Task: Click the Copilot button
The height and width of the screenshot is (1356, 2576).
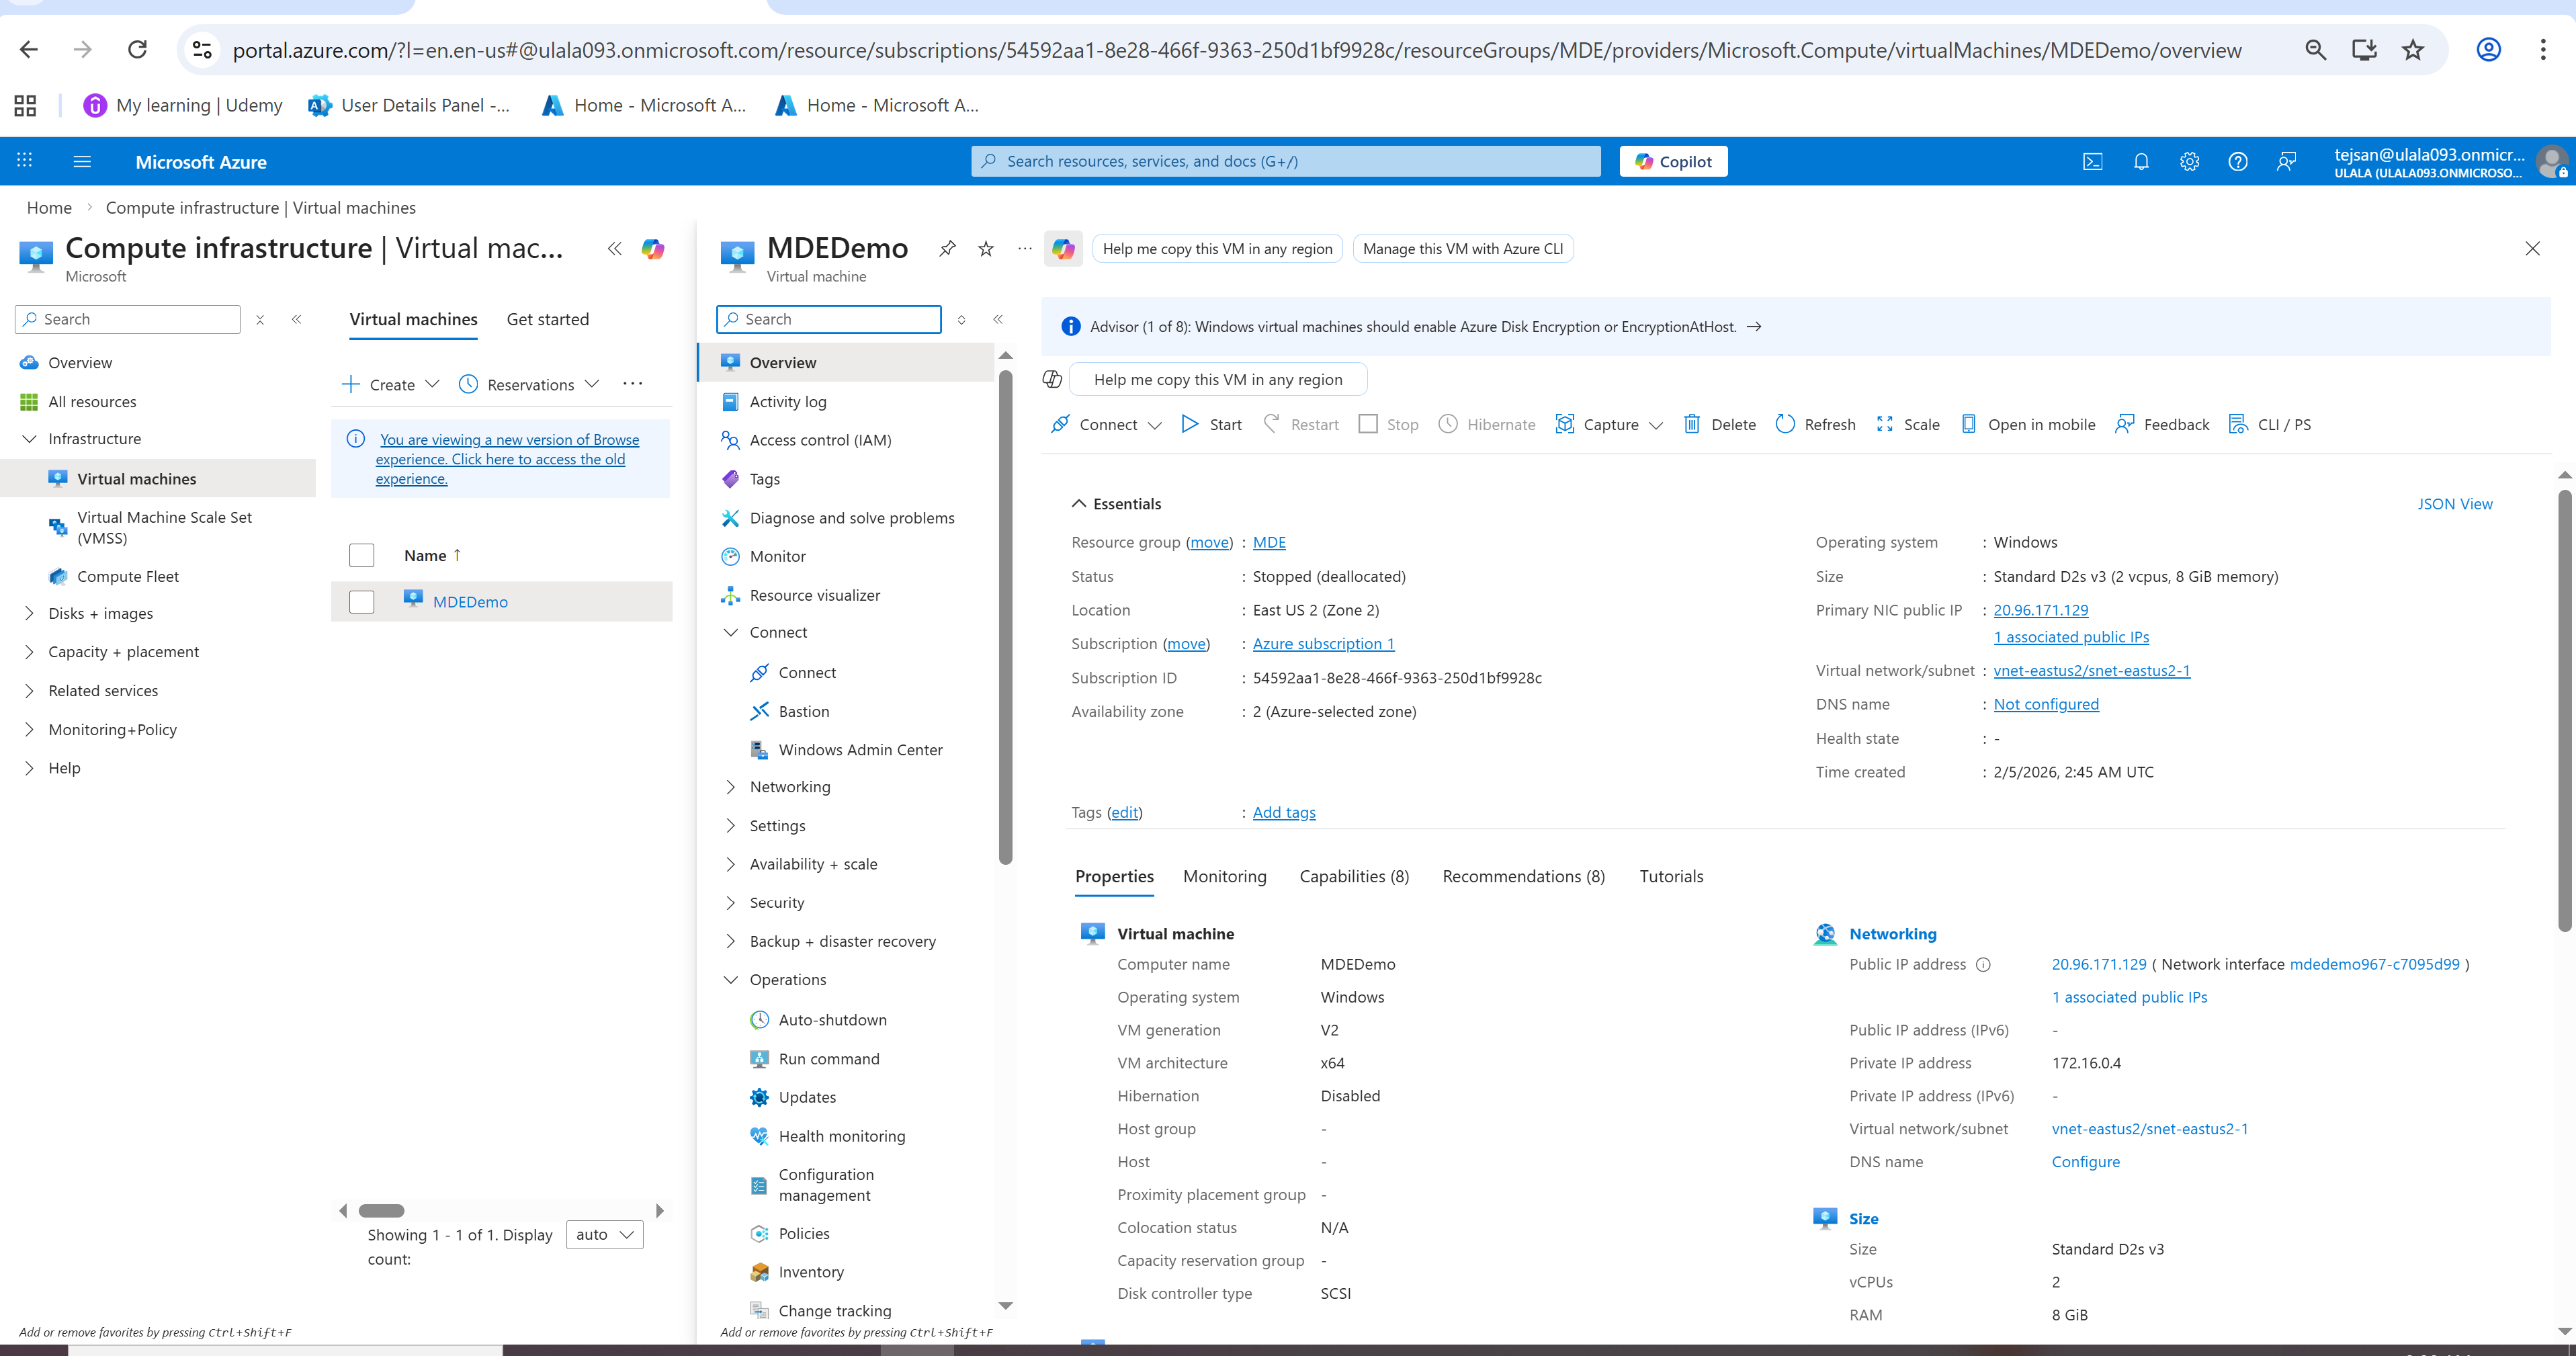Action: (1673, 162)
